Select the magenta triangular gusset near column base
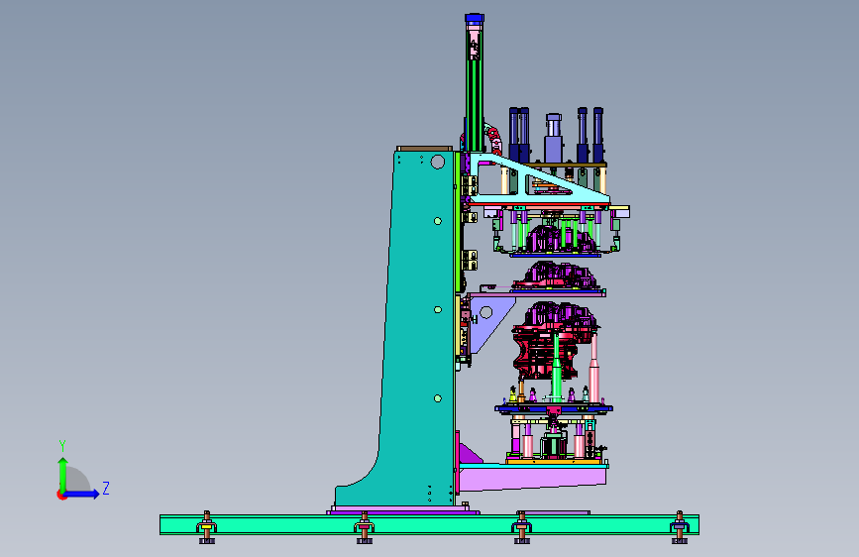The height and width of the screenshot is (557, 859). pos(469,454)
